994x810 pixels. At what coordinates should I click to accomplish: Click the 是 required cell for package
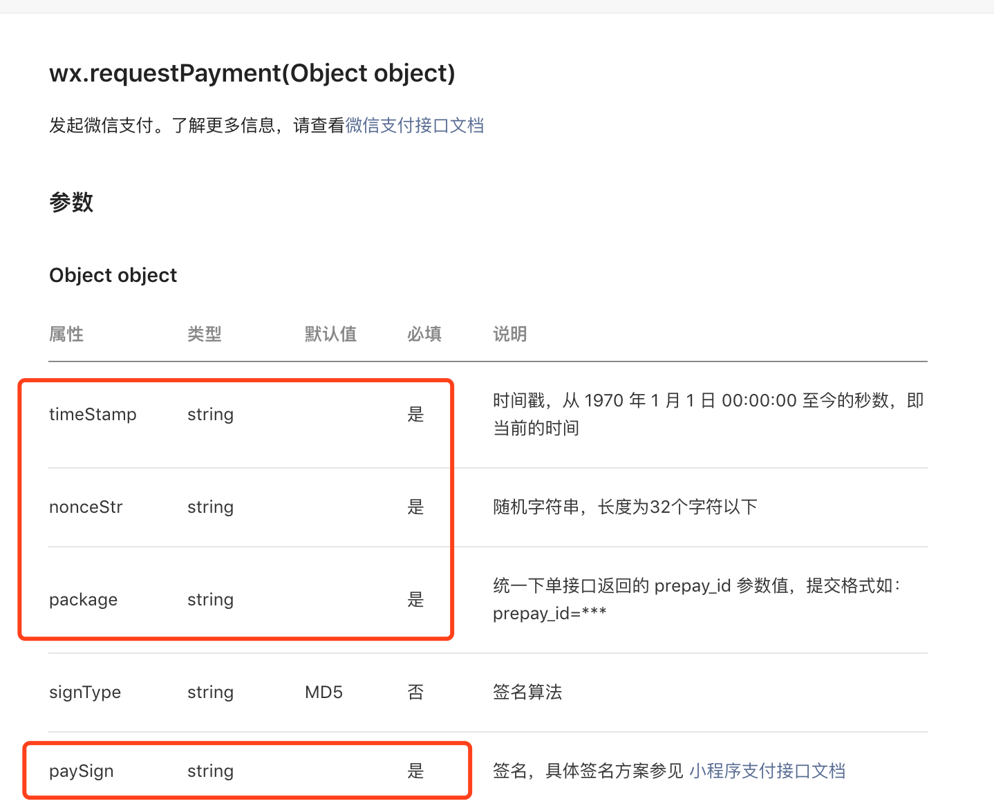pos(415,599)
